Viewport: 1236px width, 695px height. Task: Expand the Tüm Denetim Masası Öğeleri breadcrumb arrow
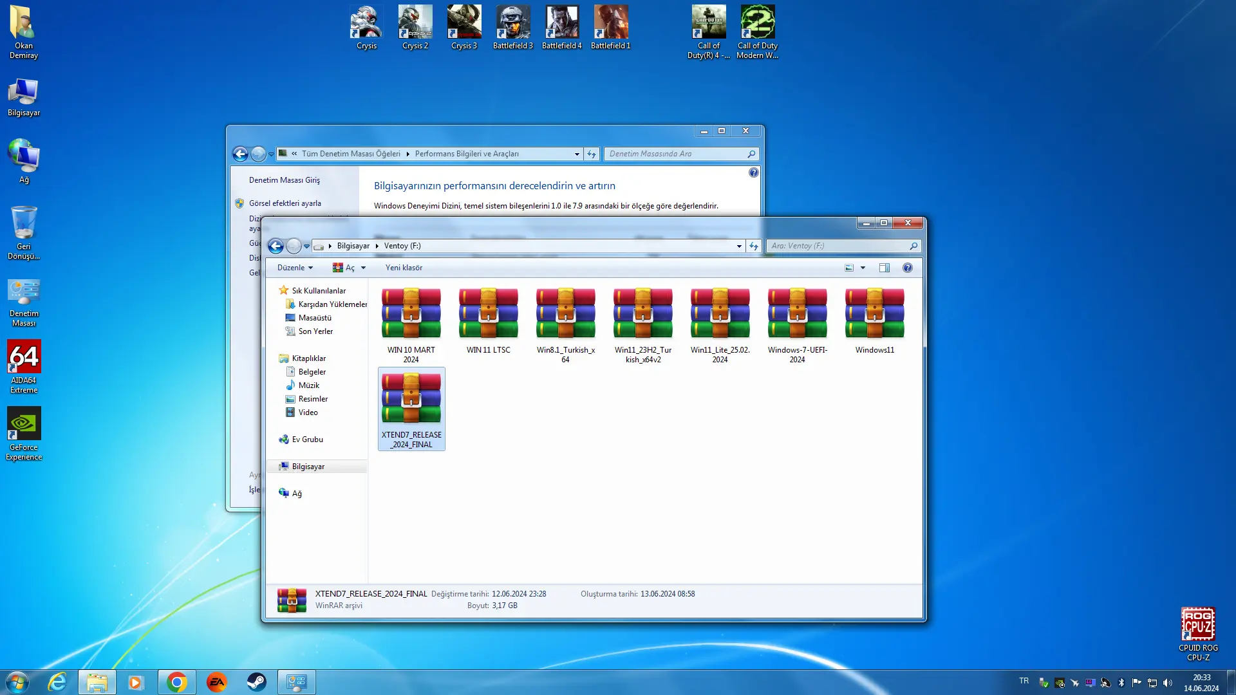coord(408,154)
